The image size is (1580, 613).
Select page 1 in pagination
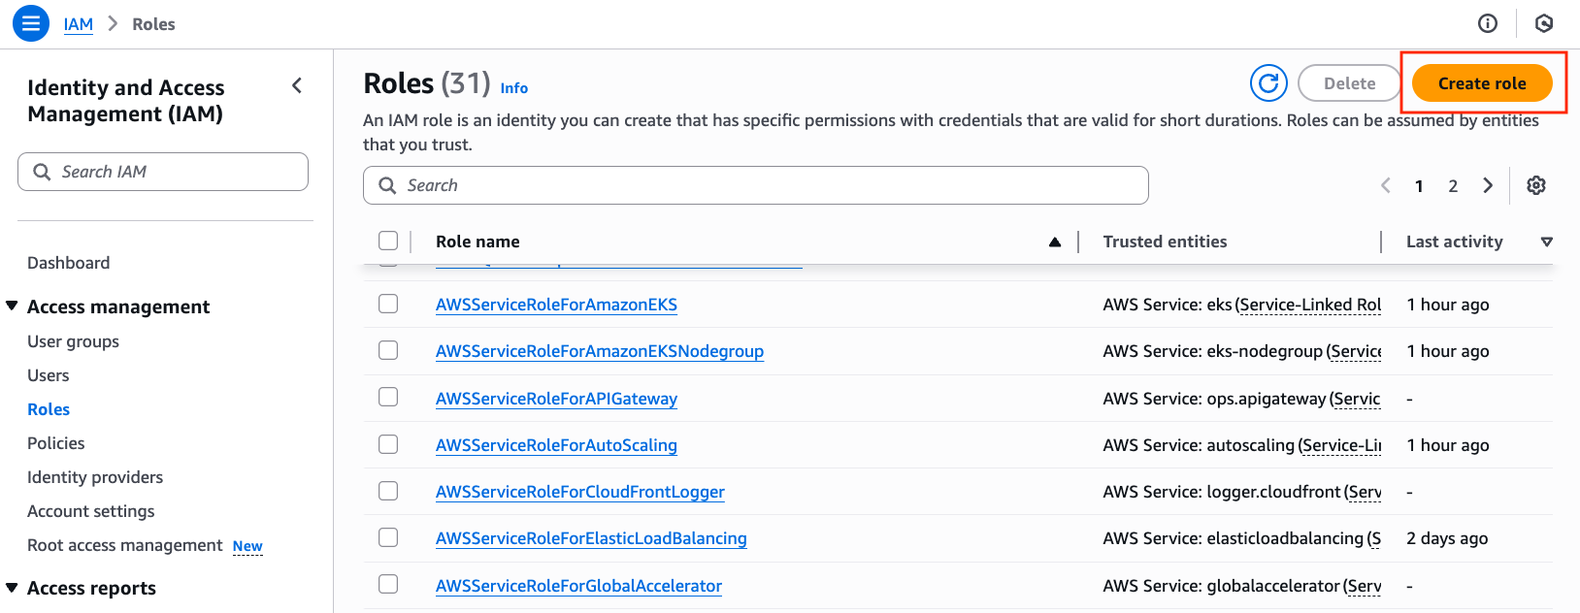[1419, 186]
